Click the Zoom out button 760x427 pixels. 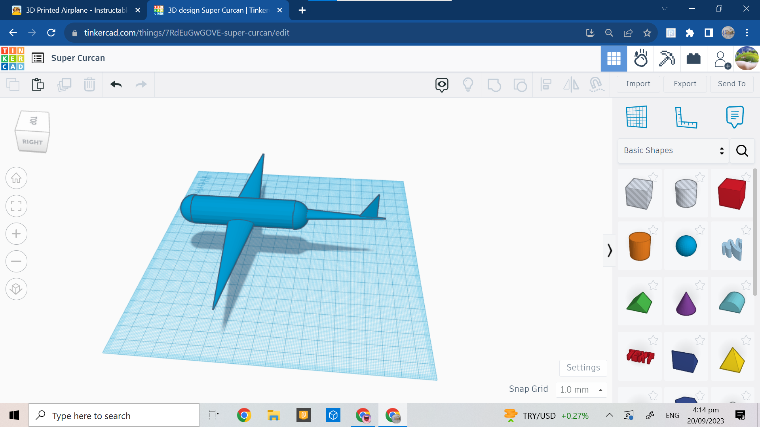click(x=16, y=261)
